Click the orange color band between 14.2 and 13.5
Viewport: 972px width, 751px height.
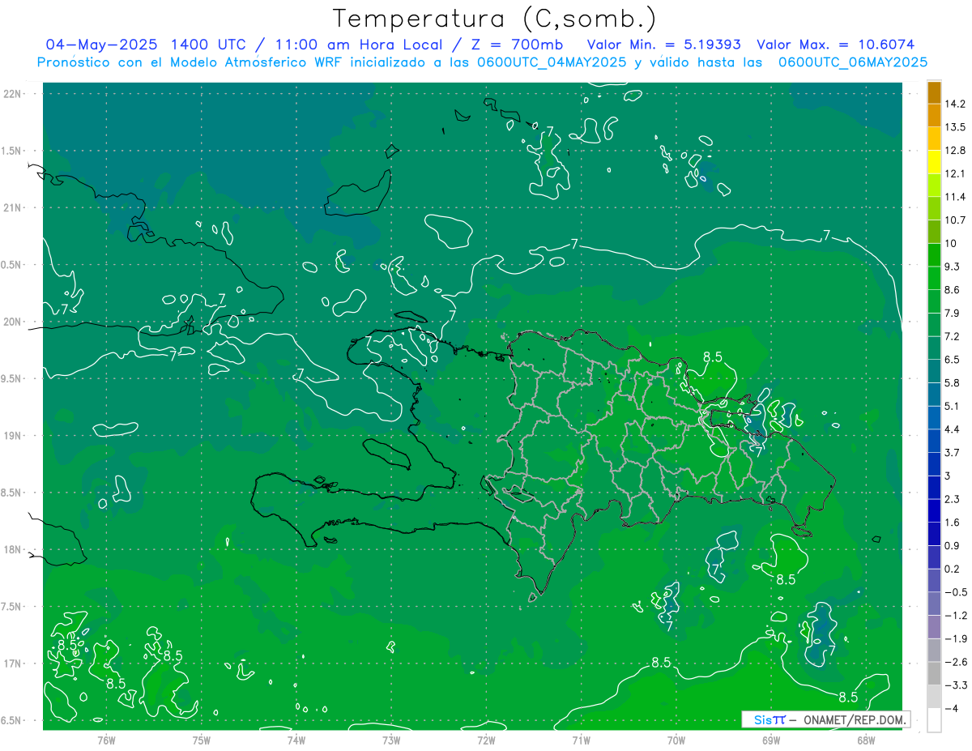coord(934,115)
